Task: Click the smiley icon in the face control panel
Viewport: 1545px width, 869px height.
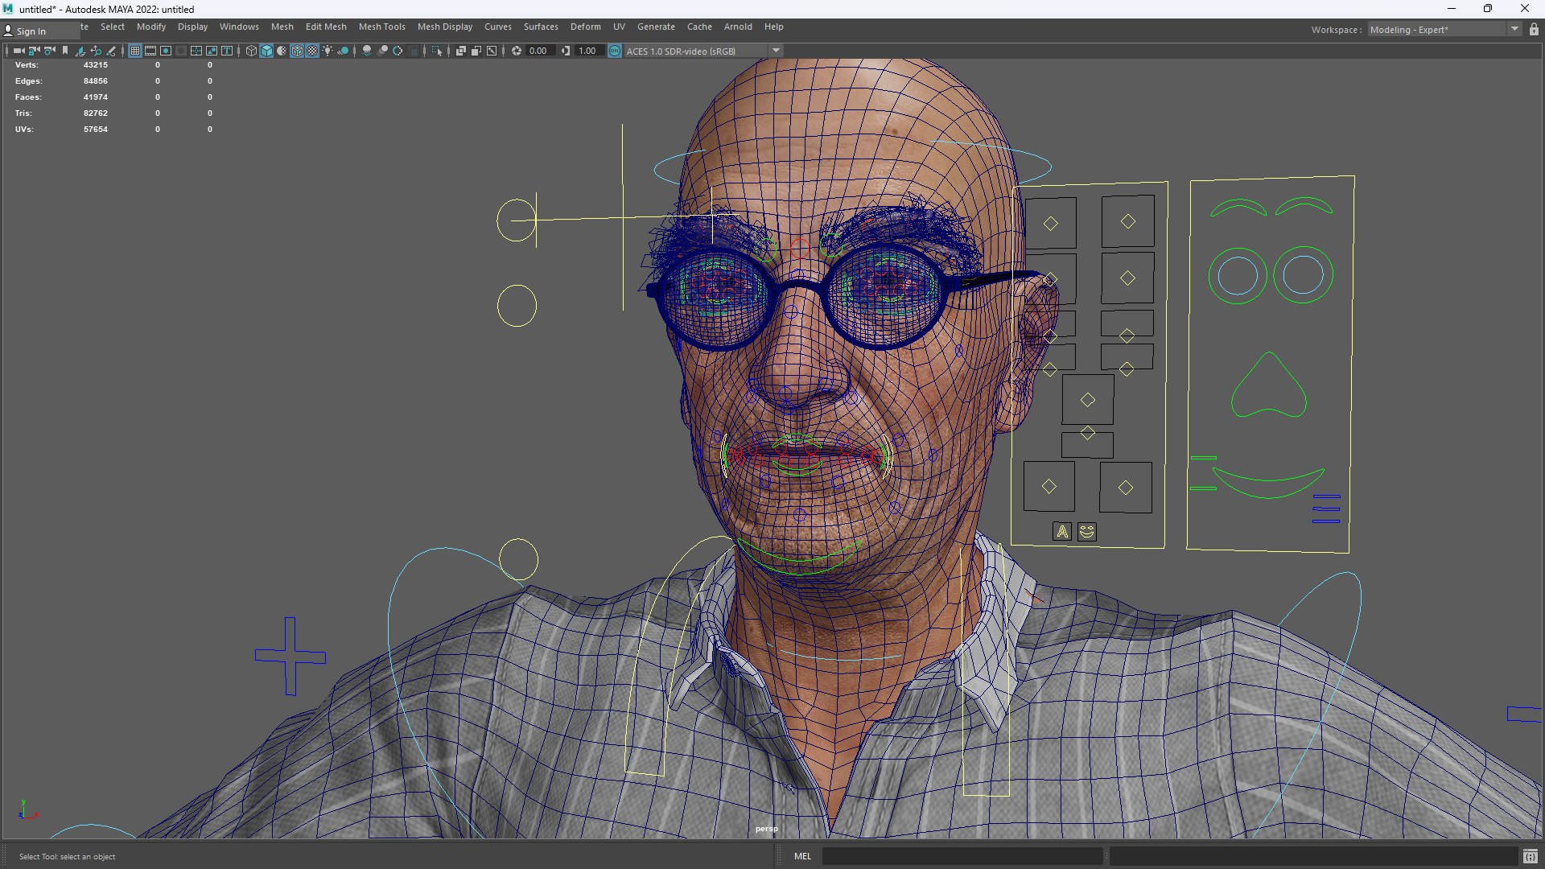Action: pyautogui.click(x=1086, y=532)
